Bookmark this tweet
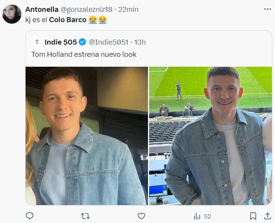 (253, 216)
